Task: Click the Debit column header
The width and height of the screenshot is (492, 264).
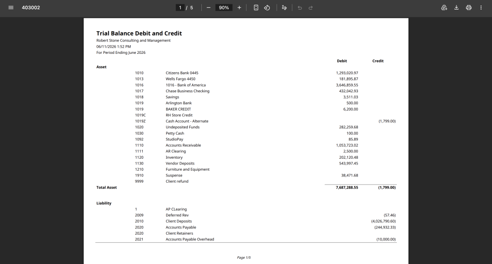Action: (x=342, y=61)
